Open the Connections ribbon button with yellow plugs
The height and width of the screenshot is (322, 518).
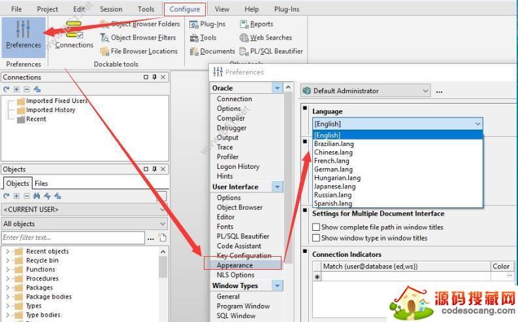pyautogui.click(x=74, y=36)
